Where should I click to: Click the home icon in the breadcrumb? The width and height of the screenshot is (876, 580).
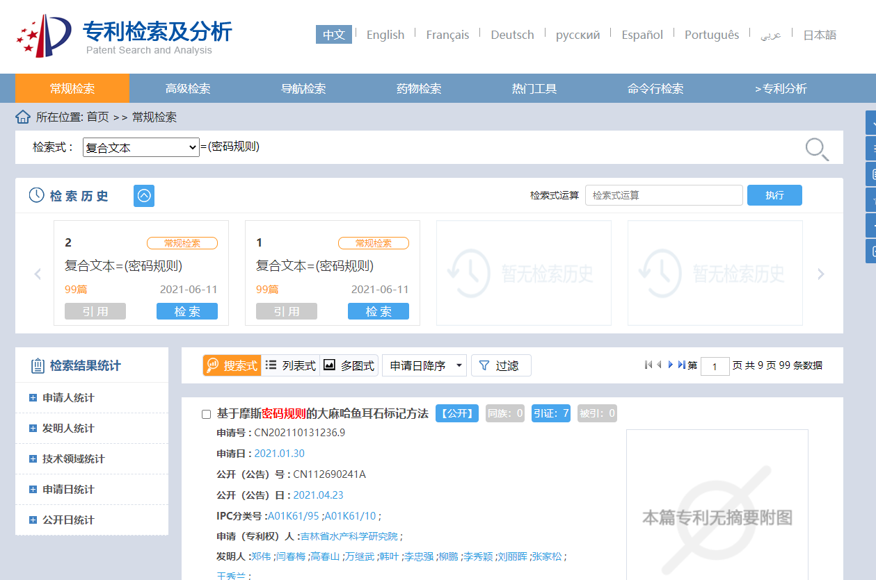(22, 116)
